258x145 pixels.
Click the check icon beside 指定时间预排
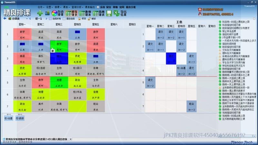tap(220, 44)
